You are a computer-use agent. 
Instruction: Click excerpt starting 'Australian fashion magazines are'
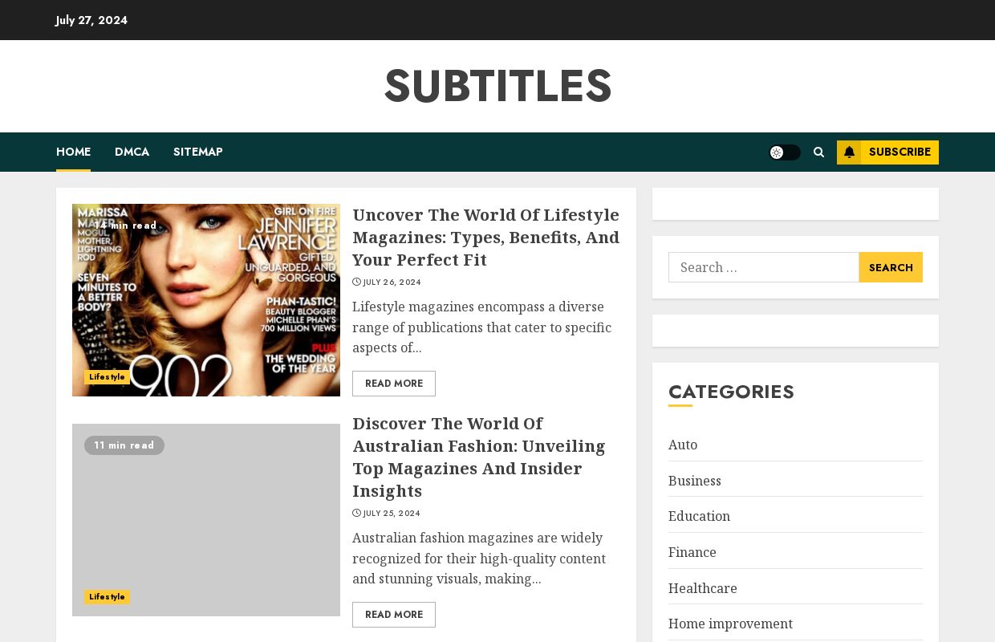point(479,559)
